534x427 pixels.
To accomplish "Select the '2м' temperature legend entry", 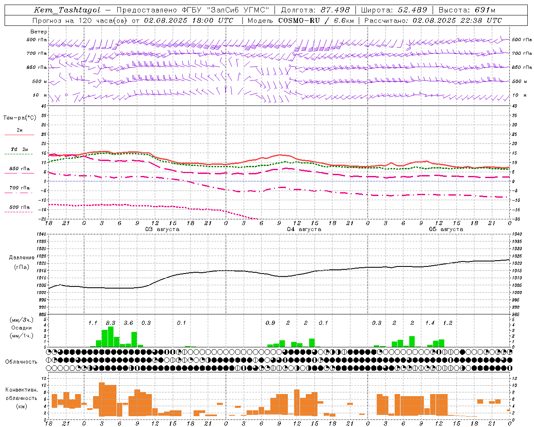I will click(x=20, y=131).
